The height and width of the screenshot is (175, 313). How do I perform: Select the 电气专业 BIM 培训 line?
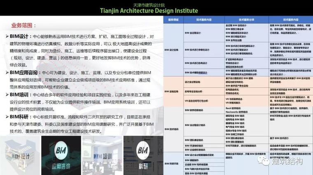(235, 127)
